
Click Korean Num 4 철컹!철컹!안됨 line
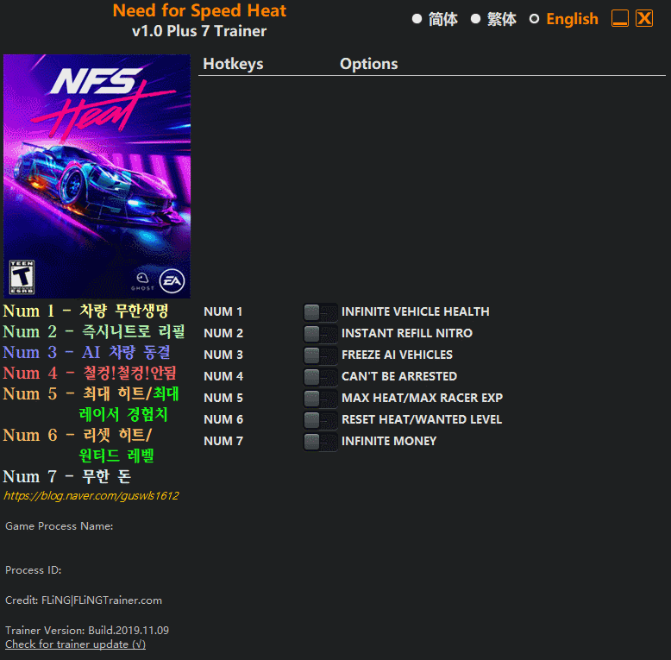tap(90, 373)
